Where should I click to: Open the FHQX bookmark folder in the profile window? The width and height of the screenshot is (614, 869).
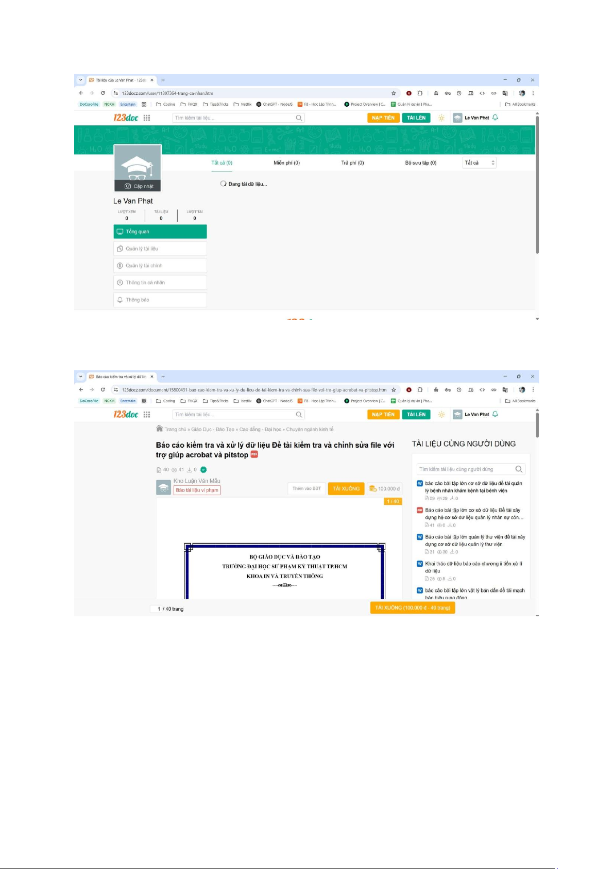pos(189,104)
